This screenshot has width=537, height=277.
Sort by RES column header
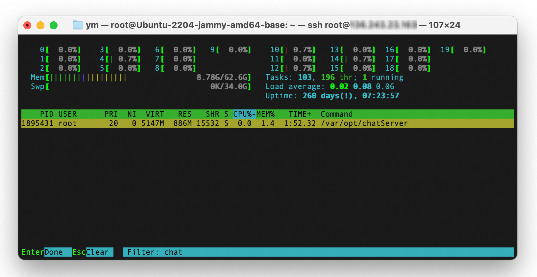pyautogui.click(x=185, y=114)
